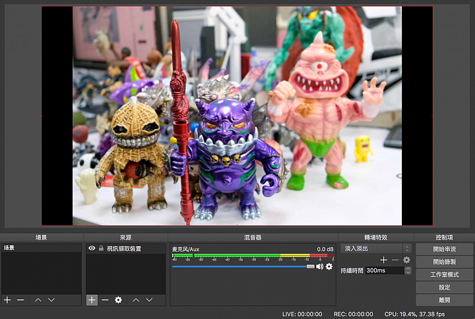
Task: Toggle visibility eye of 視訊擷取裝置 source
Action: coord(92,249)
